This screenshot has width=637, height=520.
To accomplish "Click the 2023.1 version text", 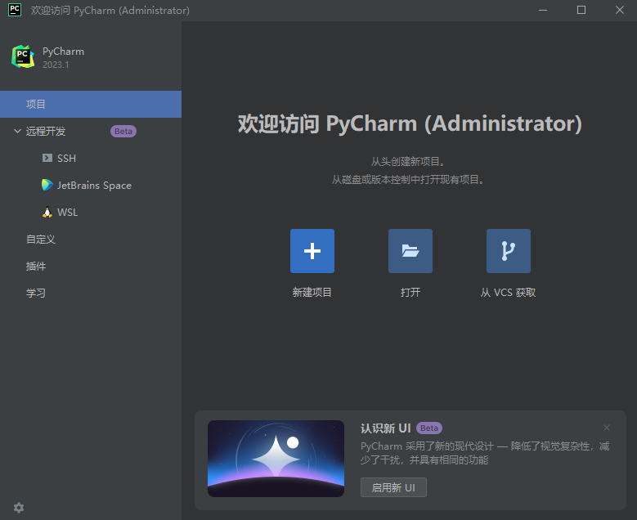I will [x=56, y=65].
